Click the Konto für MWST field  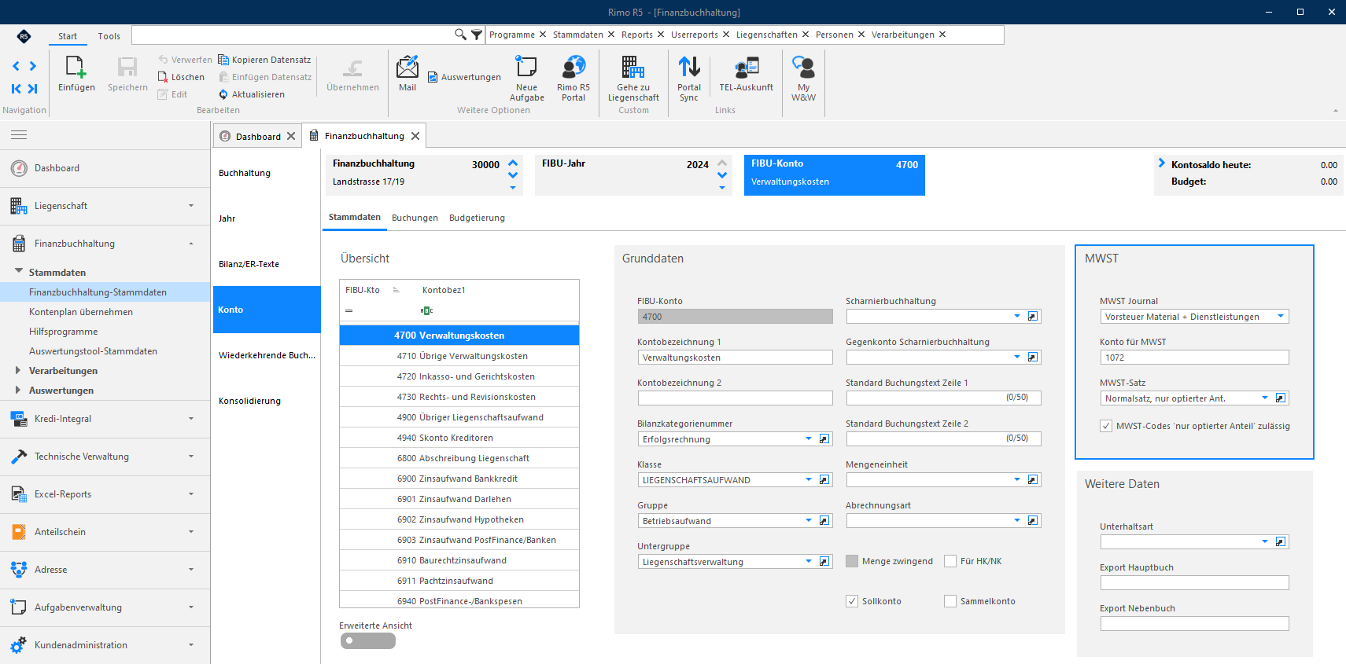point(1194,358)
